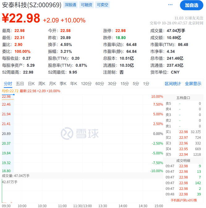Select the 60分 interval tab
The height and width of the screenshot is (208, 206).
tap(100, 84)
